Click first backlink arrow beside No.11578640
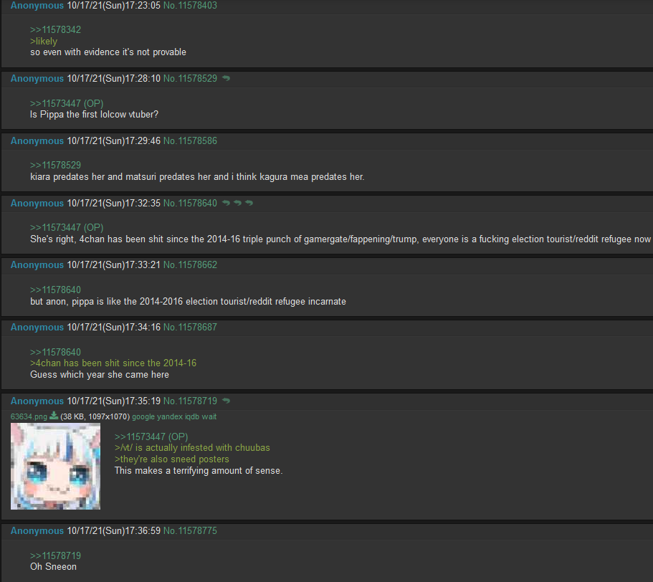The width and height of the screenshot is (653, 582). (x=226, y=203)
